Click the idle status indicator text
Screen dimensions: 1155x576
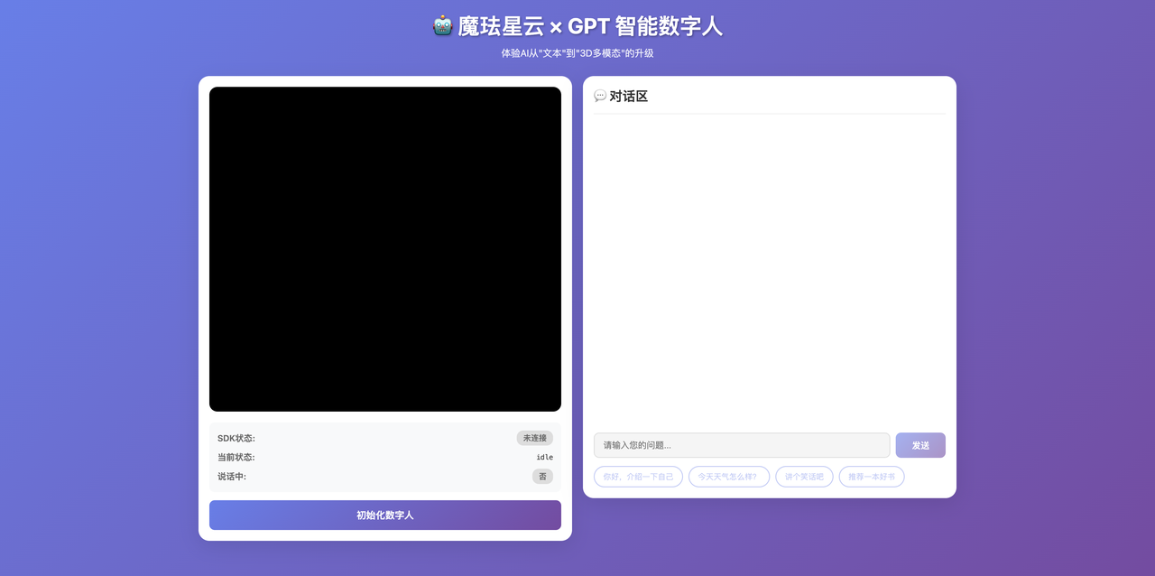pyautogui.click(x=544, y=457)
